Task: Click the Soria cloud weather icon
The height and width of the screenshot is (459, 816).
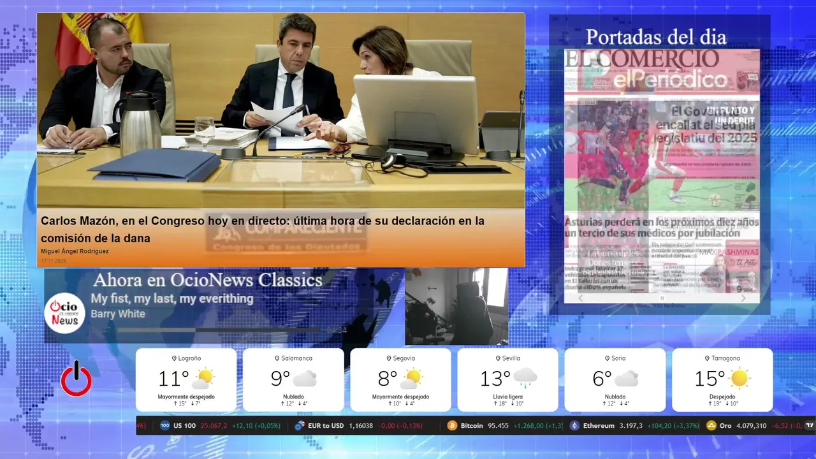Action: (626, 379)
